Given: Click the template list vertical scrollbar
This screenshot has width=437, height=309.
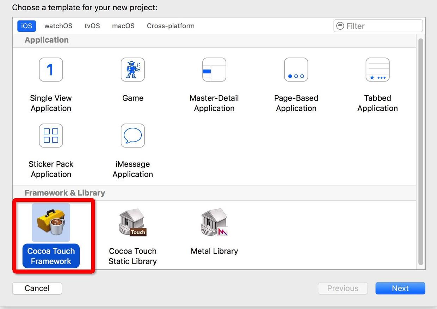Looking at the screenshot, I should point(420,152).
